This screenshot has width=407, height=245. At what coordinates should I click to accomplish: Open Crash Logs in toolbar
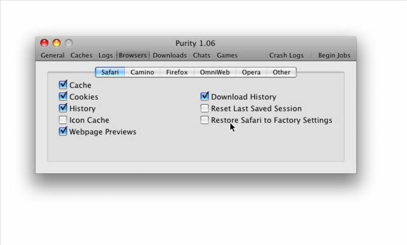pyautogui.click(x=286, y=55)
